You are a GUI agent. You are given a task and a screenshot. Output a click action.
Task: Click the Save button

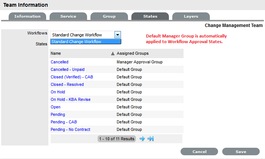tap(241, 151)
